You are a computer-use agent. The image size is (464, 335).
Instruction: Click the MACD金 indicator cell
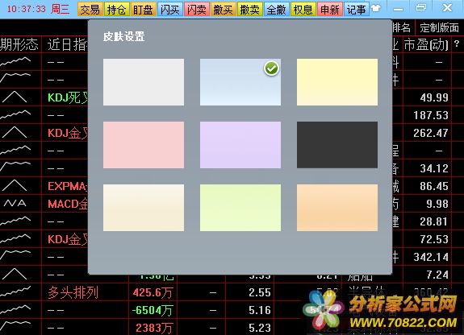[68, 204]
